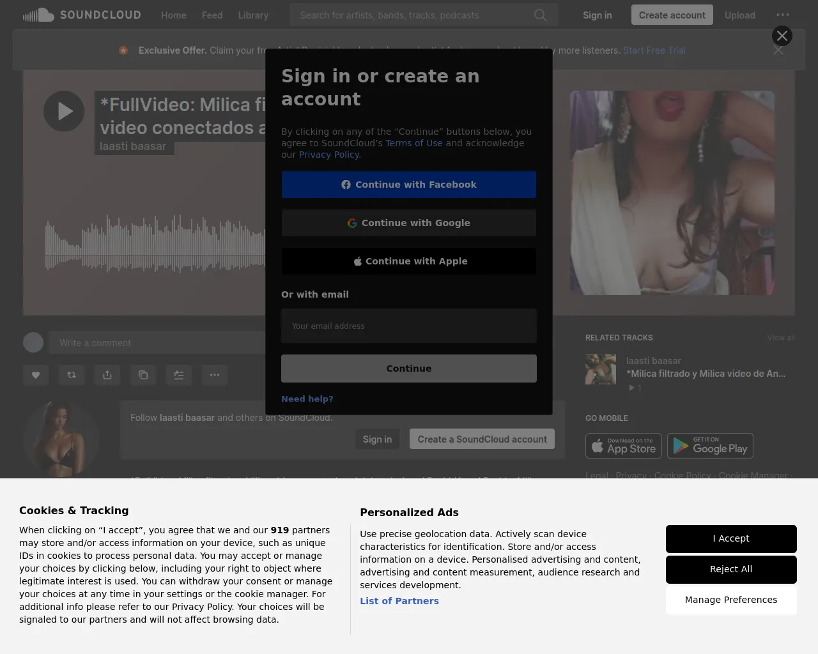Reject all cookies

click(x=731, y=569)
